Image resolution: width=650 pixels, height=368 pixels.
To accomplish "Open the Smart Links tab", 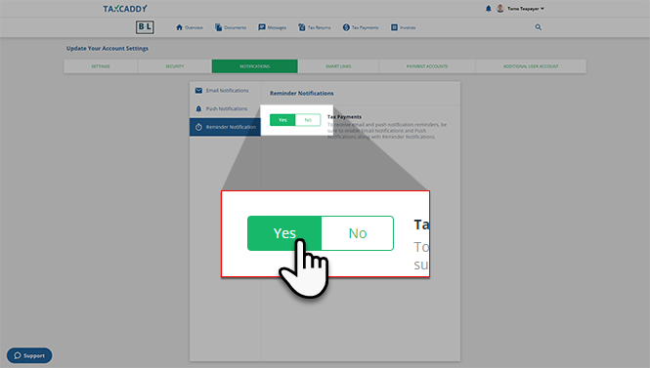I will [338, 66].
